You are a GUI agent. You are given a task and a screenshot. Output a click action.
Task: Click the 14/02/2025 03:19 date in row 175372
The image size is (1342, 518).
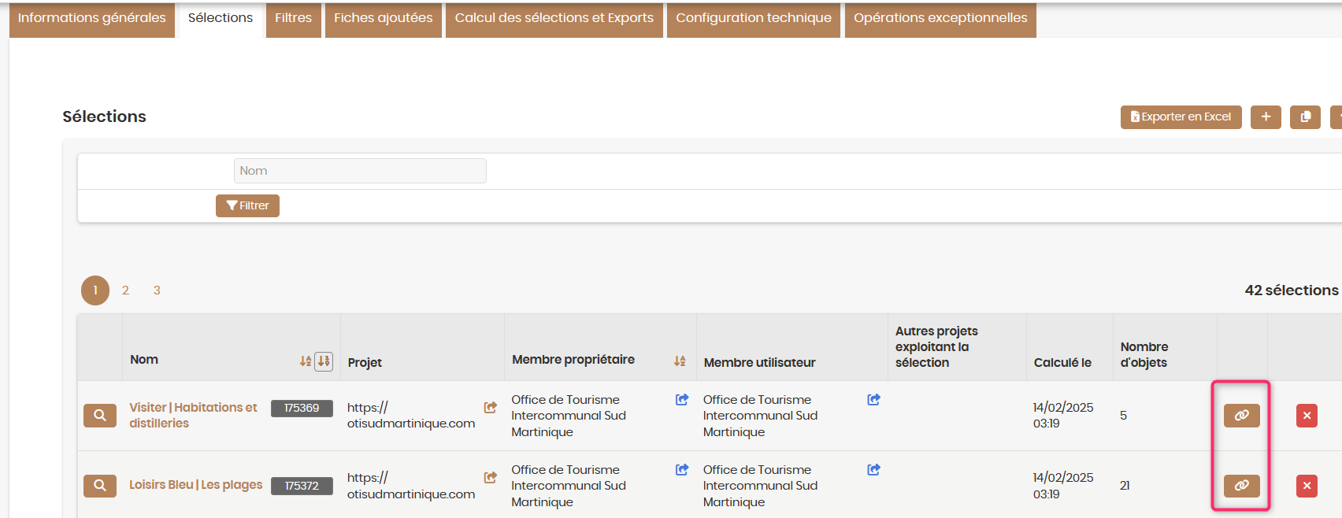pyautogui.click(x=1063, y=485)
